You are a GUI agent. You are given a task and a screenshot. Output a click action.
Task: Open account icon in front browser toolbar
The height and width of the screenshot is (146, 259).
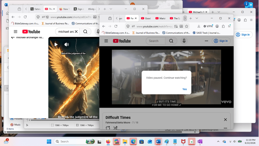pyautogui.click(x=217, y=26)
